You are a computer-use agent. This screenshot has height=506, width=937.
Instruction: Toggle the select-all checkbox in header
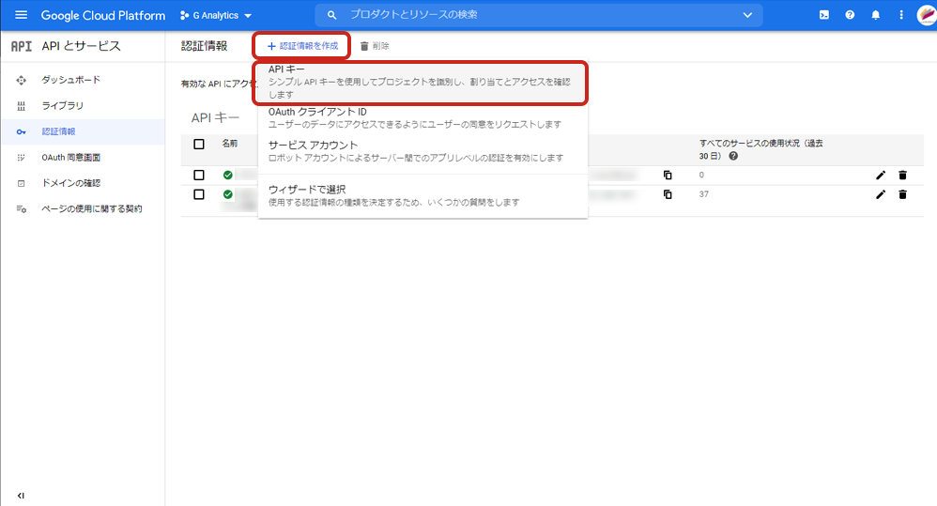pos(199,144)
